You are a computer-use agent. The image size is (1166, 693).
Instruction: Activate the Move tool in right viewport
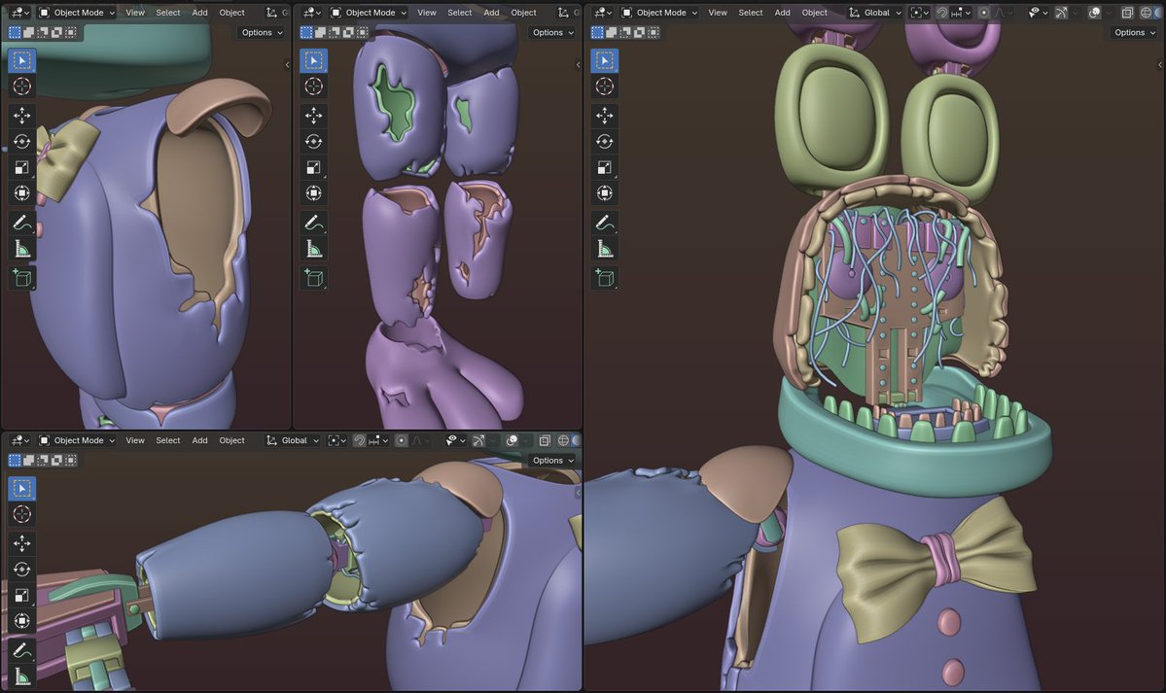(x=605, y=116)
